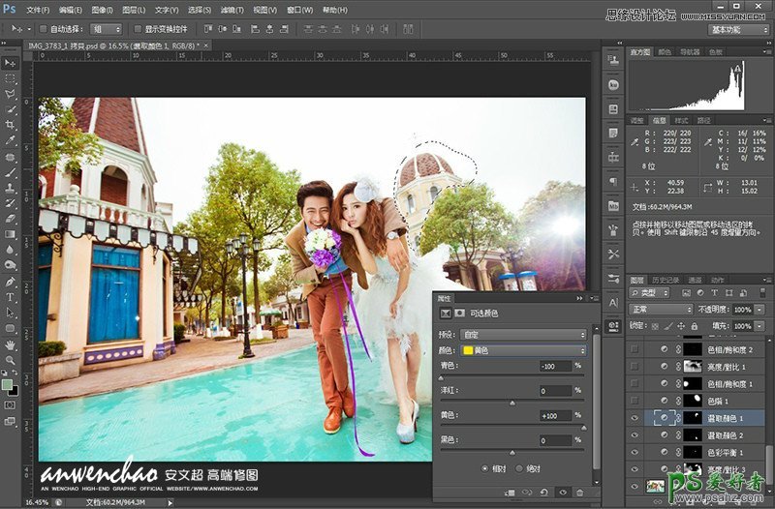Select the Eyedropper tool
The image size is (775, 509).
coord(11,140)
